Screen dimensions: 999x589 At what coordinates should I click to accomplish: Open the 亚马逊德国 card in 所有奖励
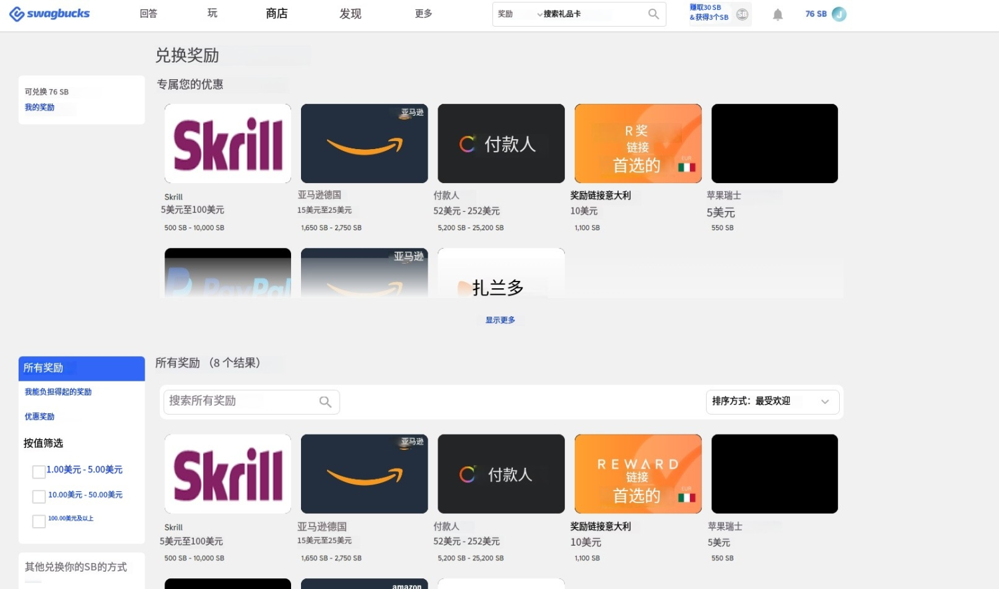[364, 474]
